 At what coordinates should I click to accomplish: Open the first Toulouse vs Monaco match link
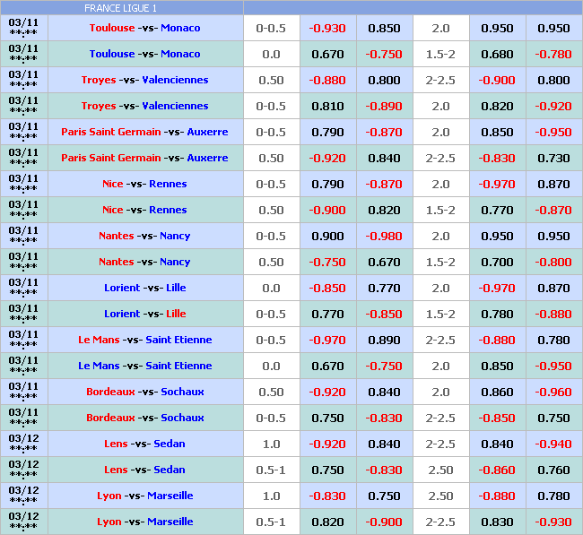coord(144,28)
